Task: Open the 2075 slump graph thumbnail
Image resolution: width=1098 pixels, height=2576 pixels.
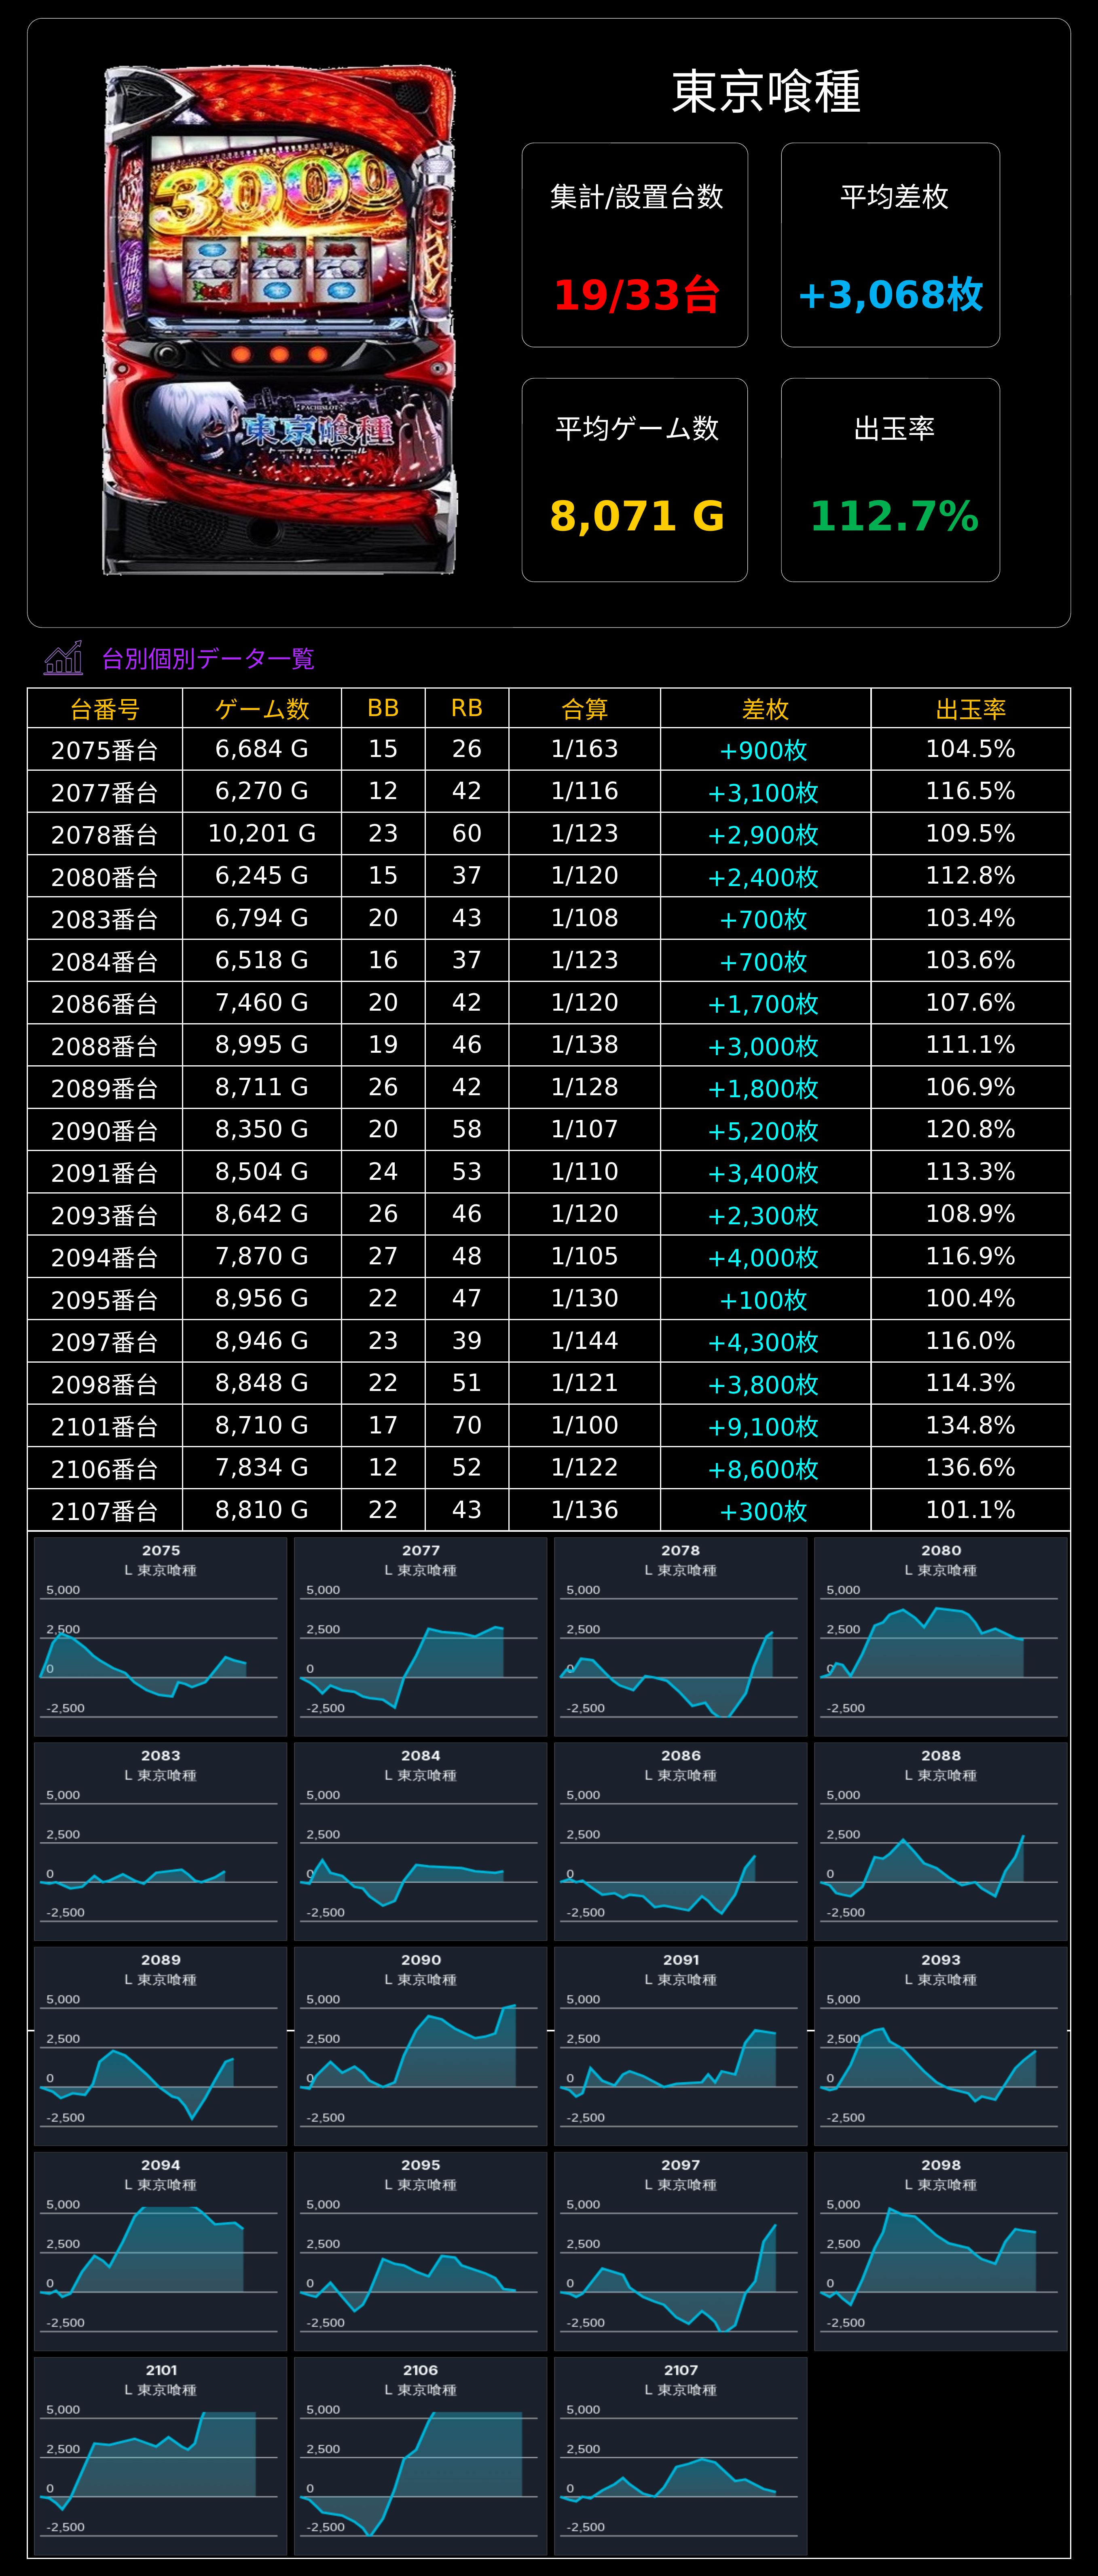Action: pyautogui.click(x=161, y=1636)
